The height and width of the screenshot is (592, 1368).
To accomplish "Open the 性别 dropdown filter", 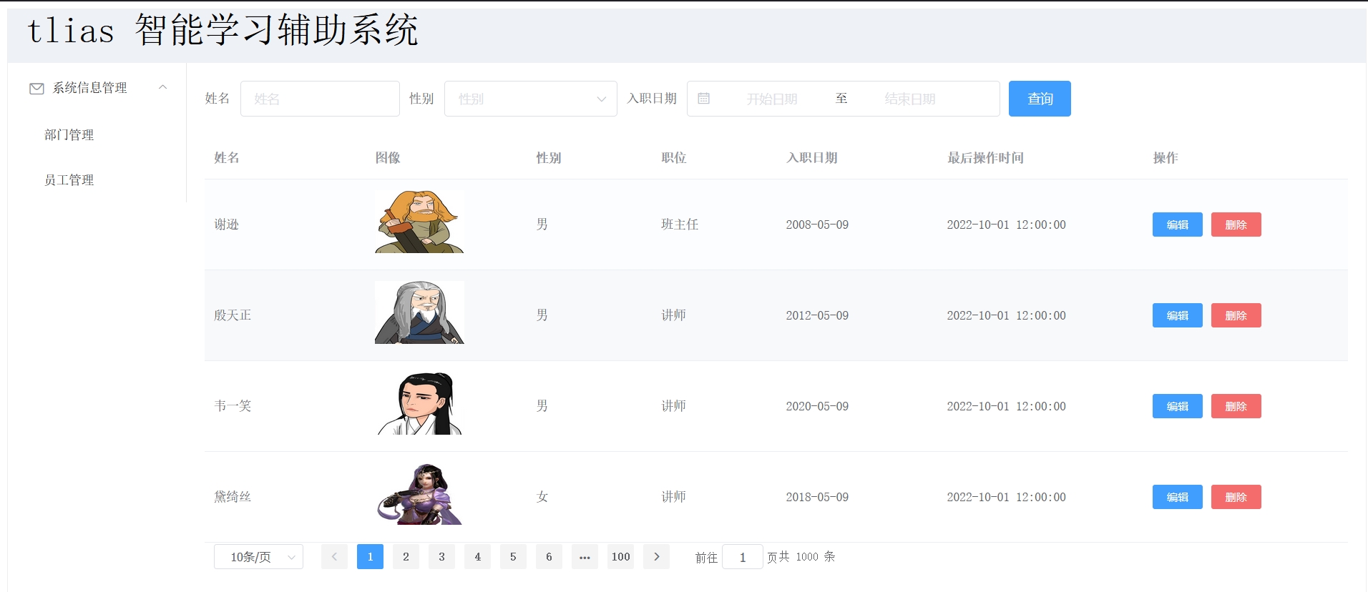I will [x=530, y=99].
